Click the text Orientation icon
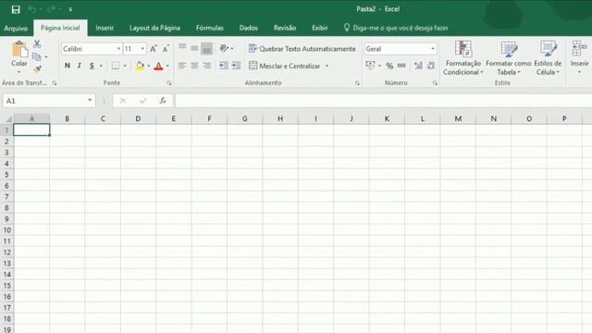The width and height of the screenshot is (592, 333). [224, 48]
